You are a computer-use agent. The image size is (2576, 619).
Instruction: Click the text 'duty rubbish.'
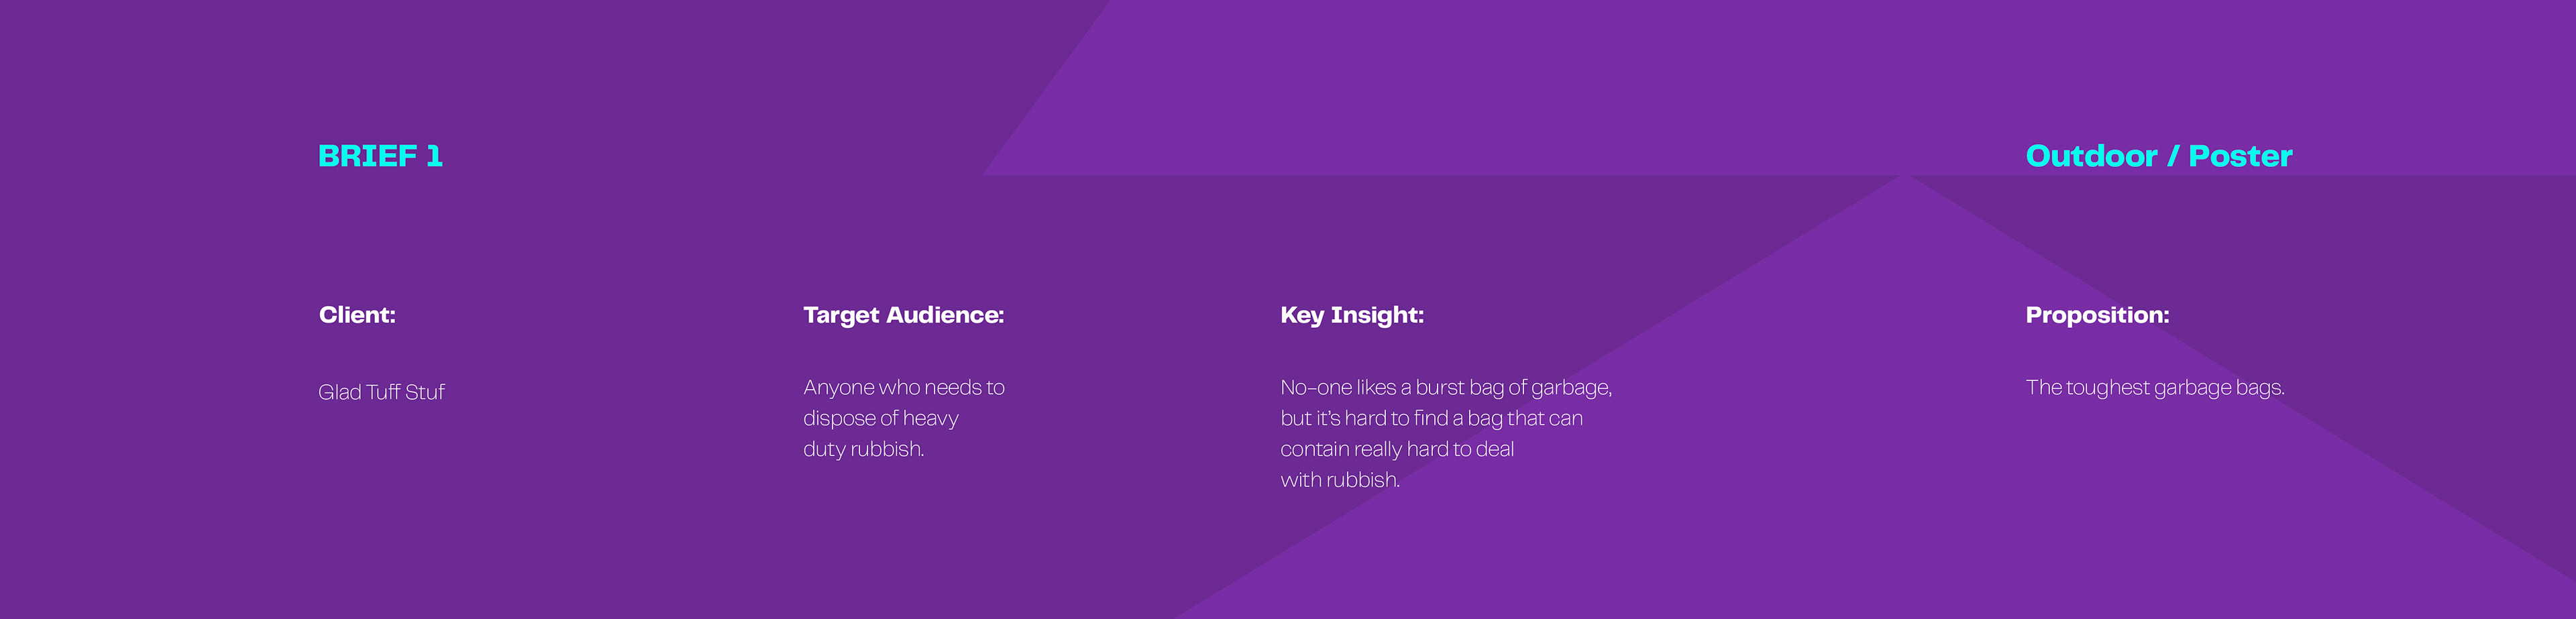[x=863, y=449]
